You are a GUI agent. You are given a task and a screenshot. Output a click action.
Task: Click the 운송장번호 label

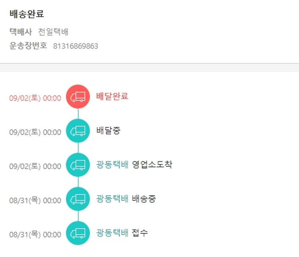click(x=28, y=46)
